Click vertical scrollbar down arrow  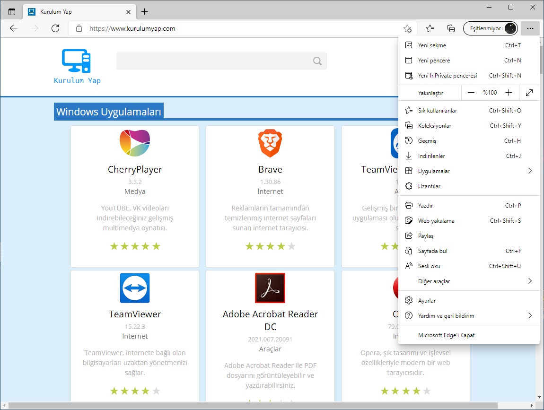click(x=539, y=398)
